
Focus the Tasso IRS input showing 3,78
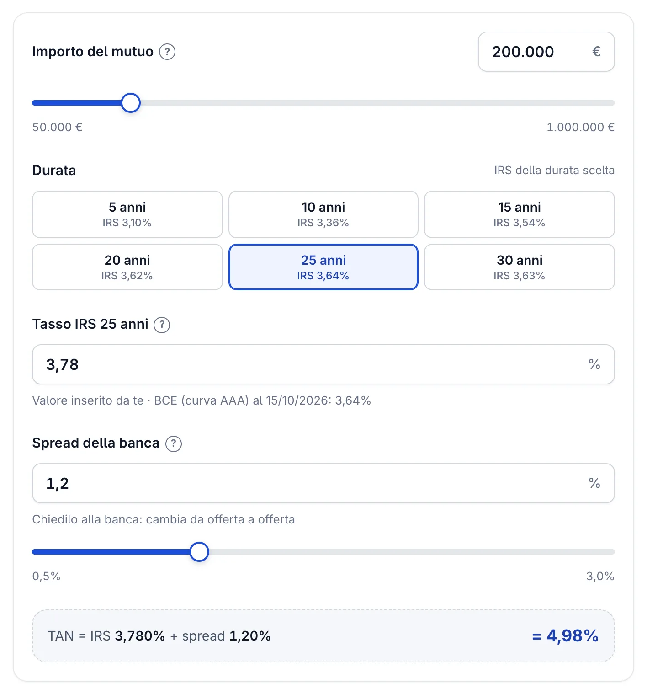(323, 364)
